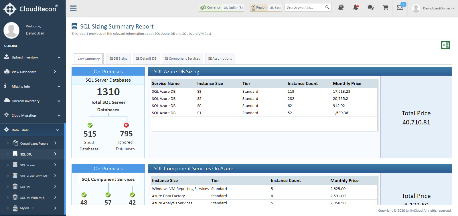Open US East region selector
The image size is (458, 216).
point(275,8)
